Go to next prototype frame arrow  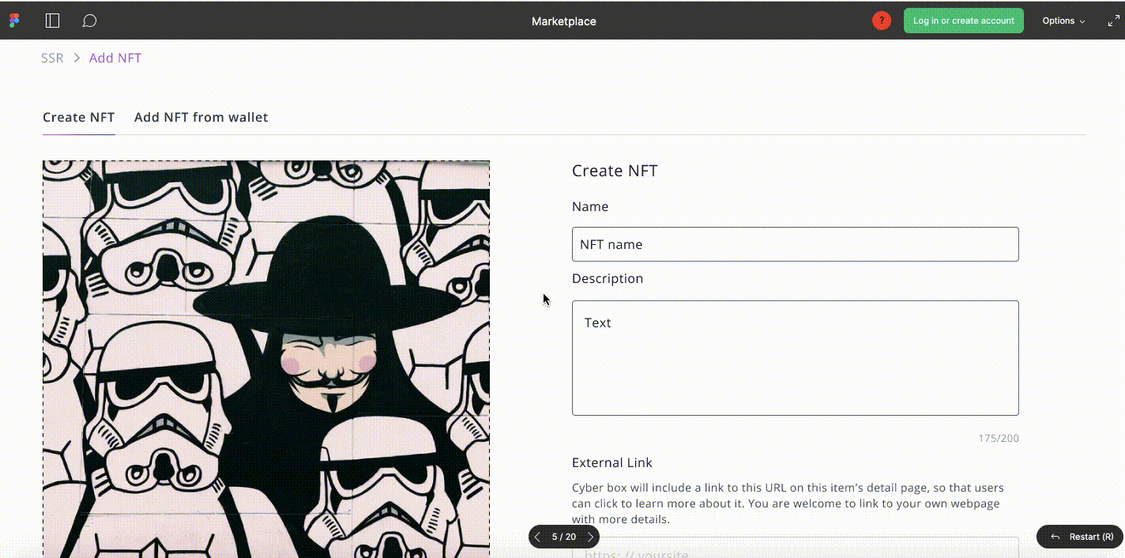pos(590,537)
